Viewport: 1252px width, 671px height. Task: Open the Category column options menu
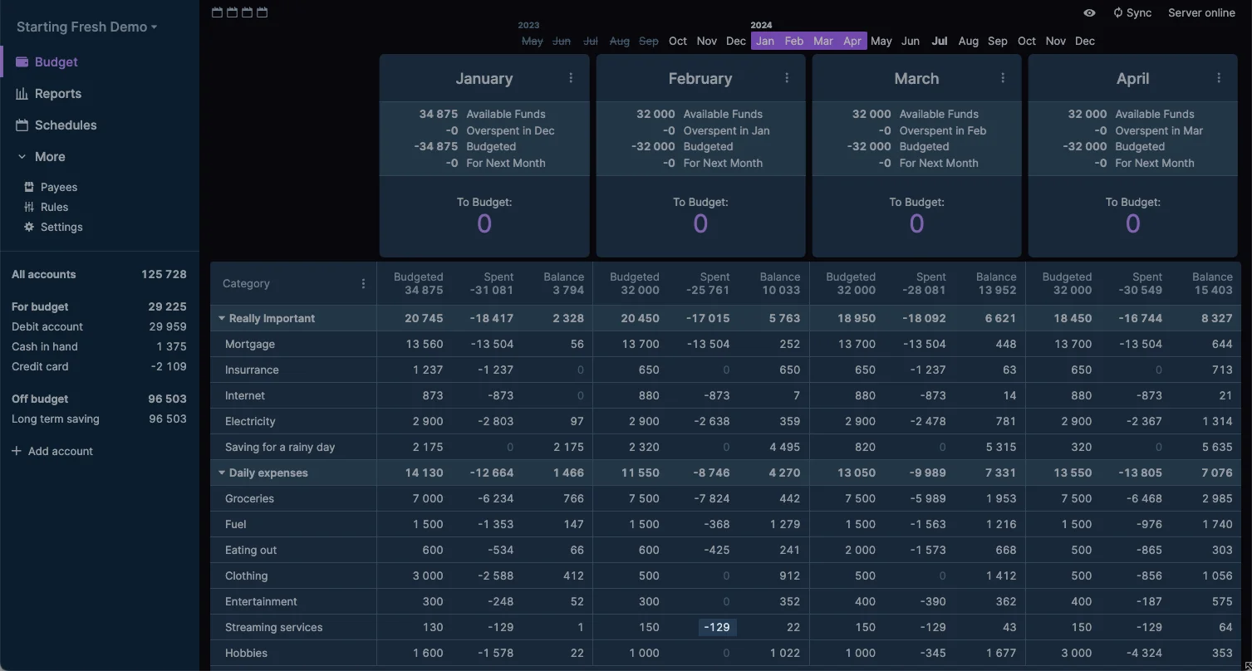363,283
